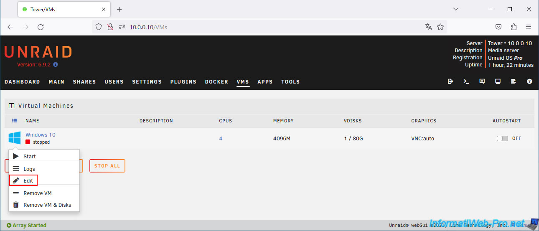Click the STOP ALL button

click(x=107, y=166)
